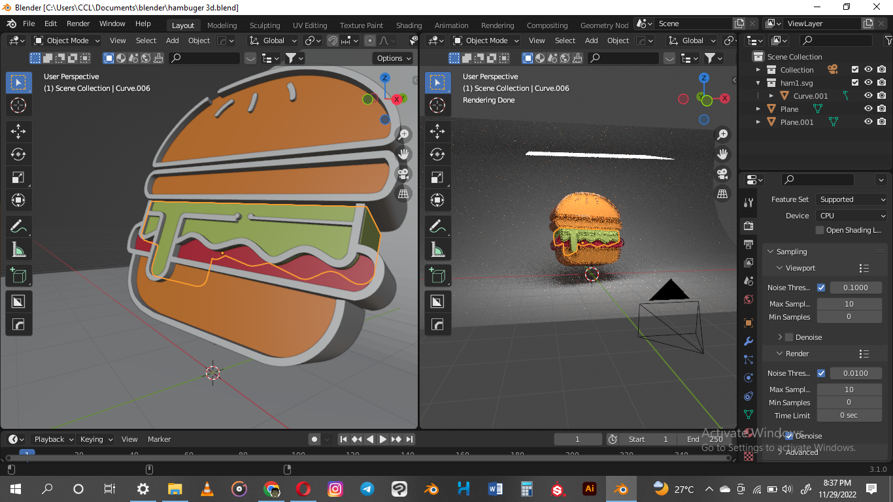Toggle proportional editing in the left viewport header

coord(371,41)
